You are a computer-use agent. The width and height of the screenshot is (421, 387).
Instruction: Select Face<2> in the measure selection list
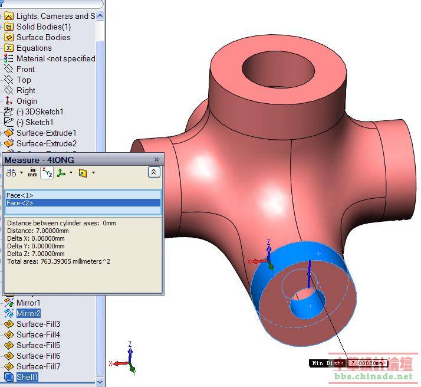[20, 203]
